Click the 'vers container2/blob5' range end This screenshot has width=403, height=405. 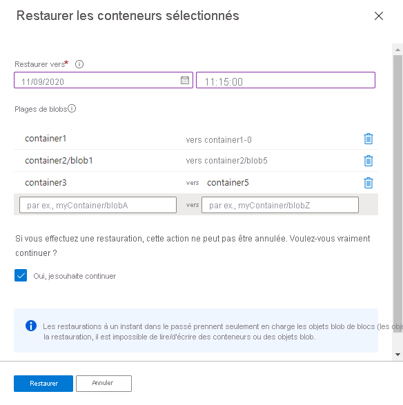click(x=226, y=161)
